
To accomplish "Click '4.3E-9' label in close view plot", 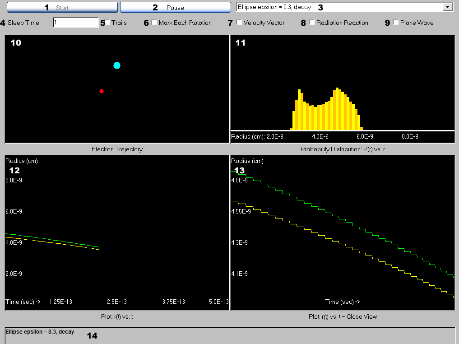I will point(240,242).
